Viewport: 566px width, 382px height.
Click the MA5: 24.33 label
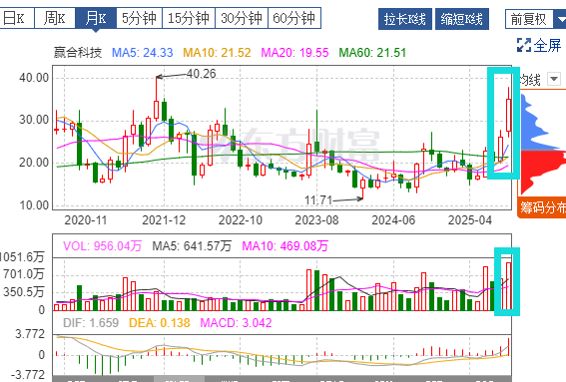click(142, 53)
